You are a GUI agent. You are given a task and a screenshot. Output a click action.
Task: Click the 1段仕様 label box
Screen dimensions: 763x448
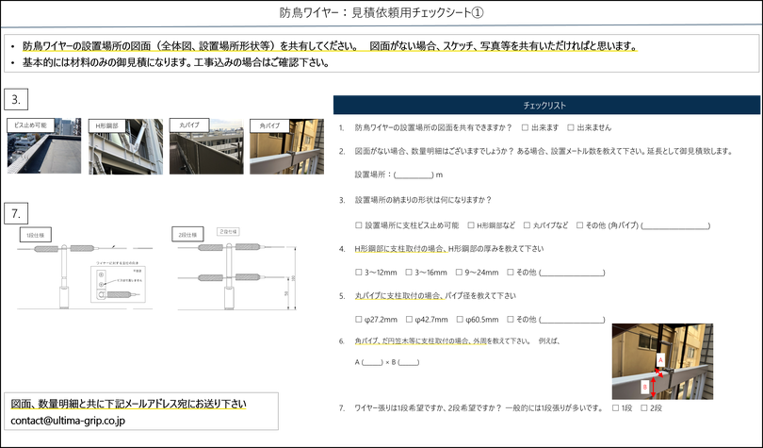click(36, 235)
